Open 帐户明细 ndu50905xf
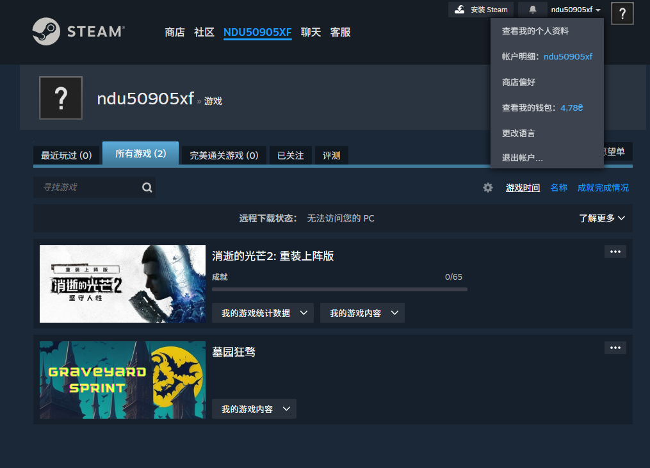The width and height of the screenshot is (650, 468). tap(547, 56)
